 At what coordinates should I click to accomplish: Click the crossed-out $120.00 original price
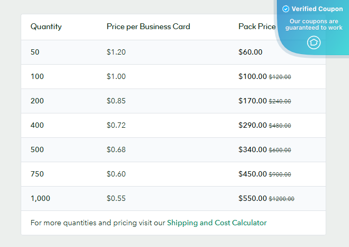280,77
